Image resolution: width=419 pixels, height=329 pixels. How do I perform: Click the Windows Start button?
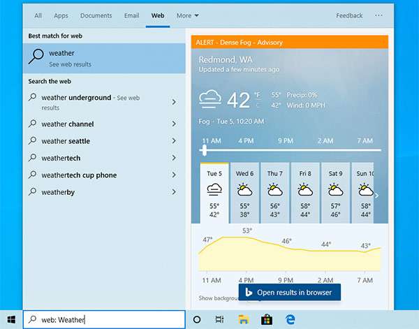(x=11, y=319)
